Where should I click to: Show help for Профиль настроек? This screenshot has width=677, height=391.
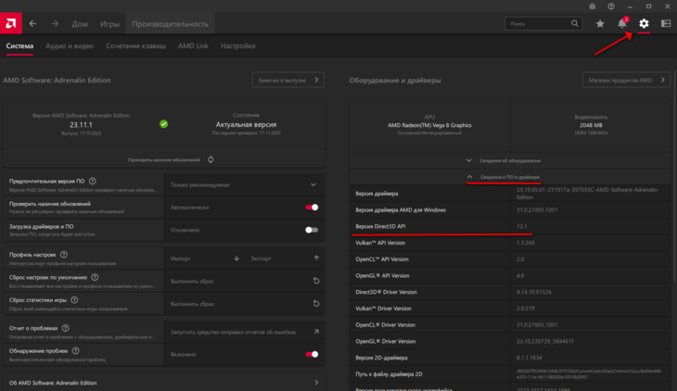click(64, 255)
